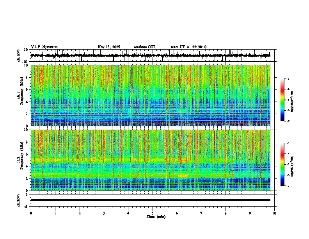
Task: Click the ch.2 colorbar log(PSD) label
Action: pyautogui.click(x=292, y=166)
